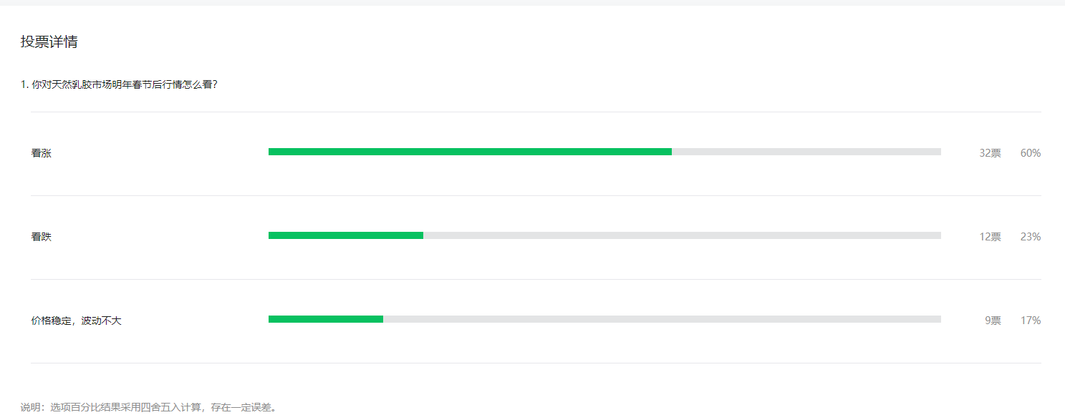Click the question number 1. prefix
Viewport: 1065px width, 420px height.
[24, 84]
